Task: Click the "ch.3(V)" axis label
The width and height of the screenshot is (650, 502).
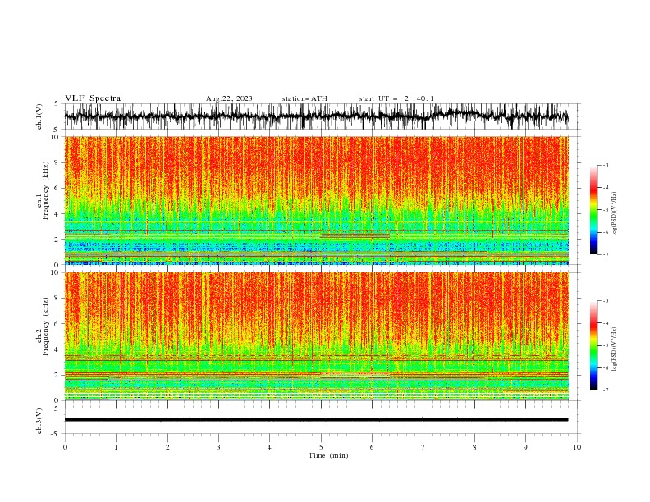Action: [39, 421]
